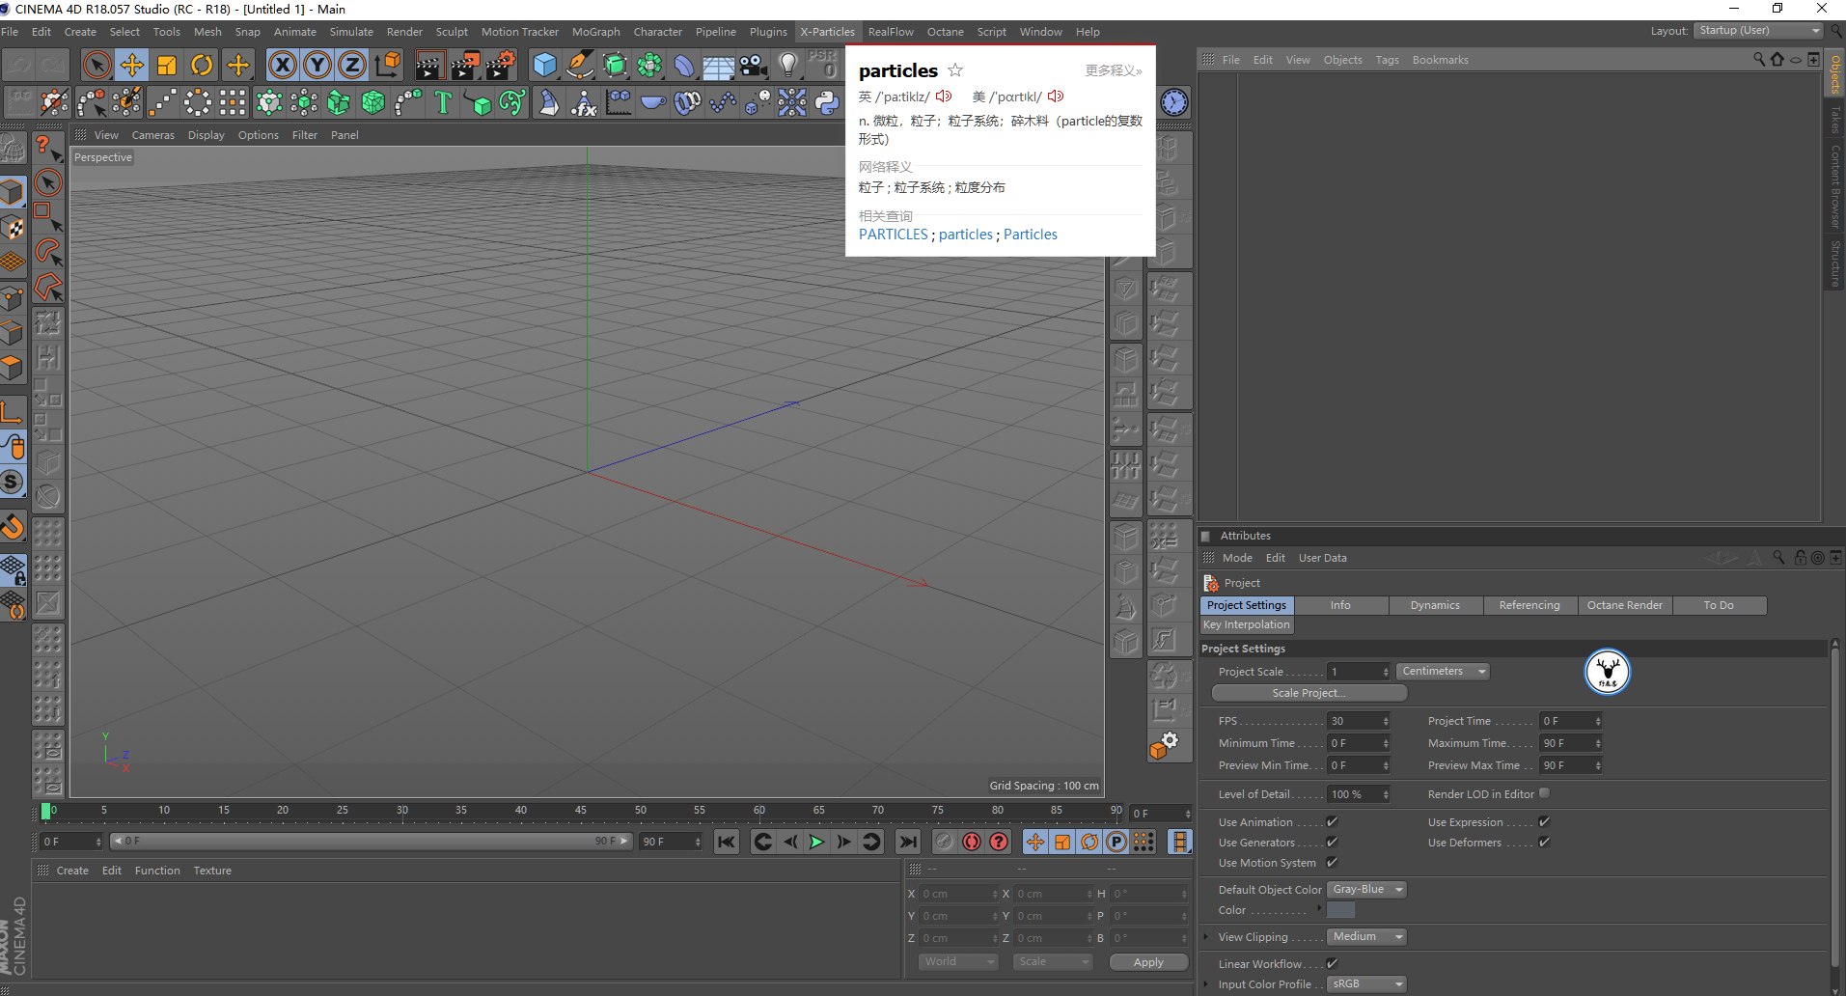The width and height of the screenshot is (1846, 996).
Task: Play British pronunciation audio
Action: [x=944, y=97]
